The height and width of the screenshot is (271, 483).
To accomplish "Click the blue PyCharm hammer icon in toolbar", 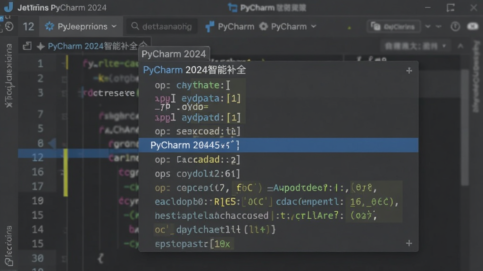I will 210,27.
